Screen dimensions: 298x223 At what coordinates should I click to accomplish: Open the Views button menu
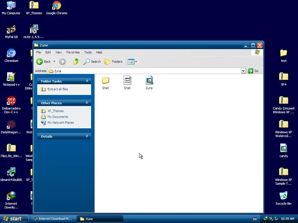[x=132, y=62]
